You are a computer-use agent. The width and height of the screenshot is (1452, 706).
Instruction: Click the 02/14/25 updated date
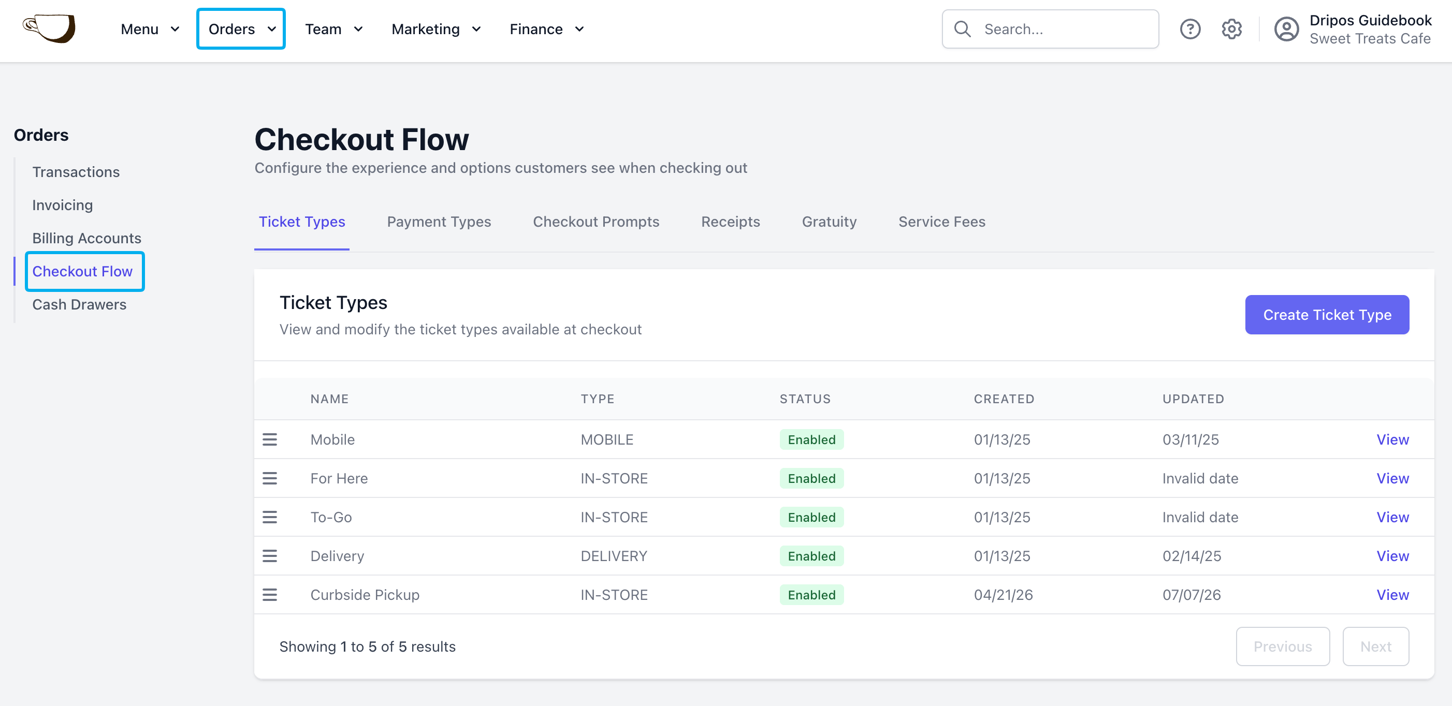point(1192,556)
